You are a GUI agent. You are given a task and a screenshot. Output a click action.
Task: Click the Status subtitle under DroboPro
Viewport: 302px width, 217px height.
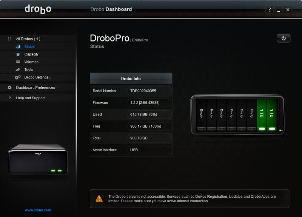97,46
